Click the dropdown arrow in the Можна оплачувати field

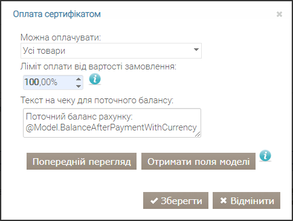[196, 50]
